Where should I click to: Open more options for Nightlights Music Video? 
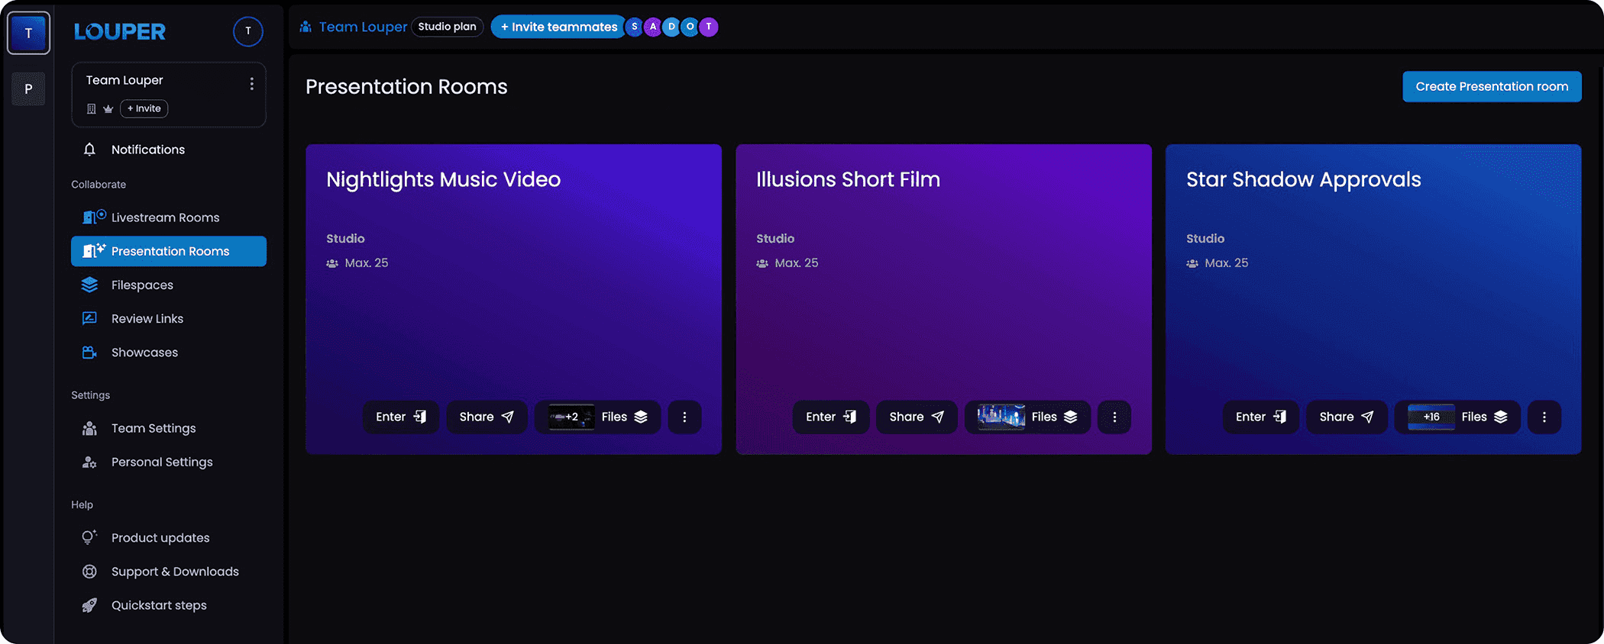[684, 417]
